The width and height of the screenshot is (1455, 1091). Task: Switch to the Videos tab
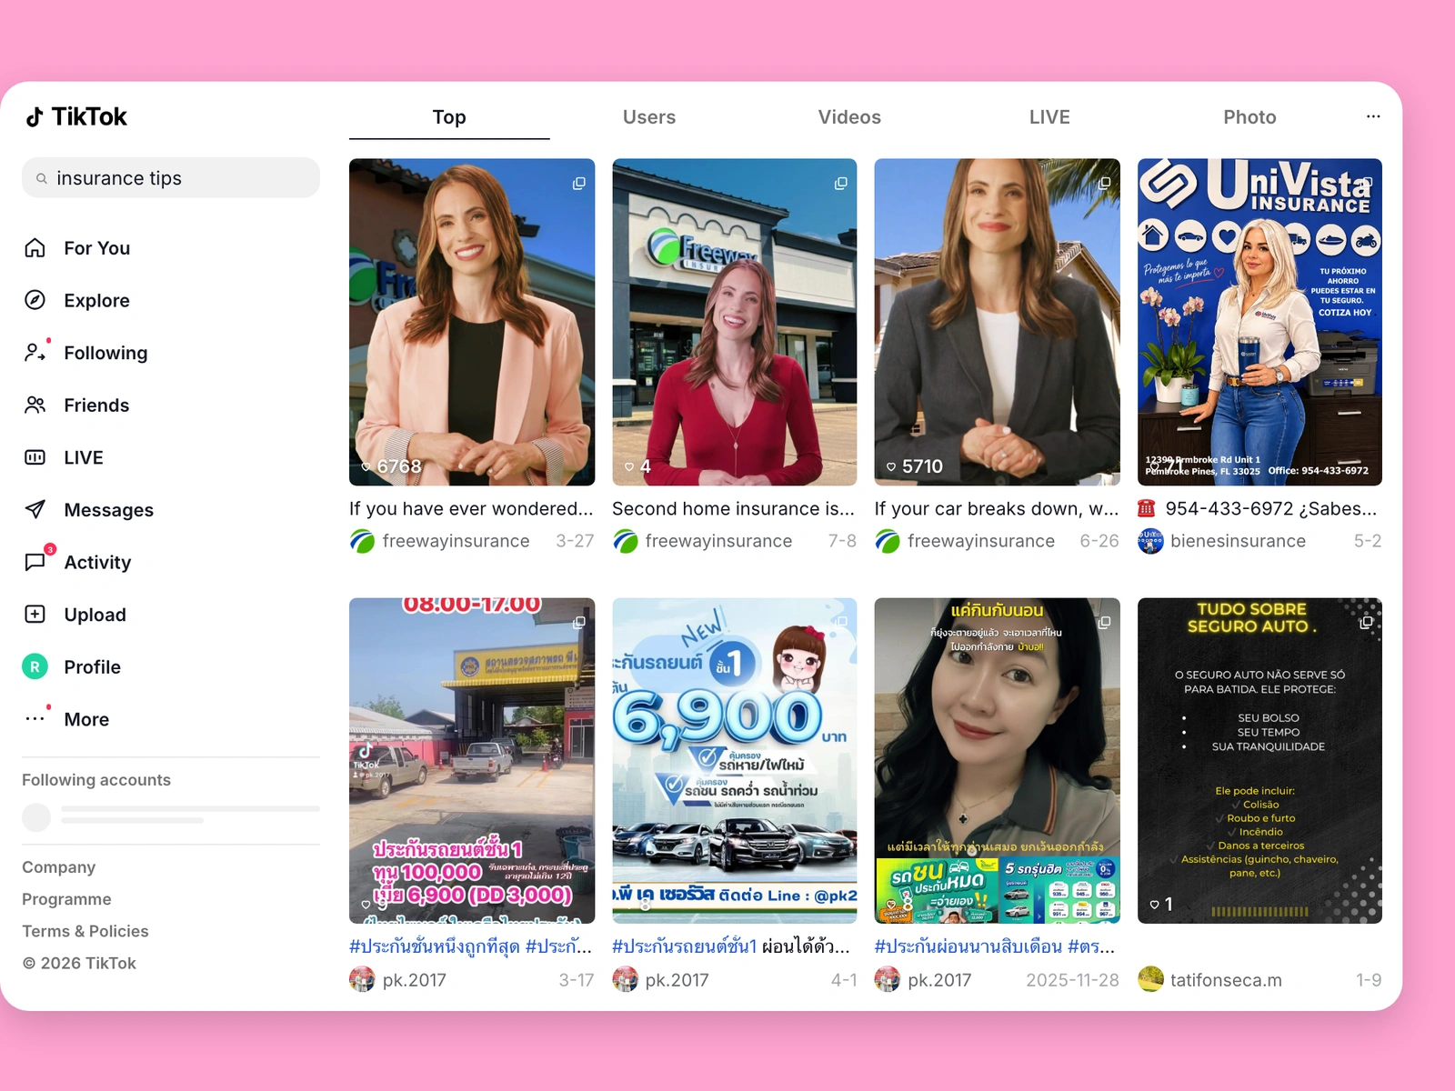pos(849,117)
